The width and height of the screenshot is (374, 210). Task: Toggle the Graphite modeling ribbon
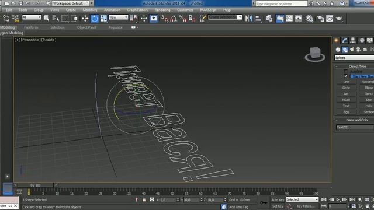pyautogui.click(x=279, y=18)
